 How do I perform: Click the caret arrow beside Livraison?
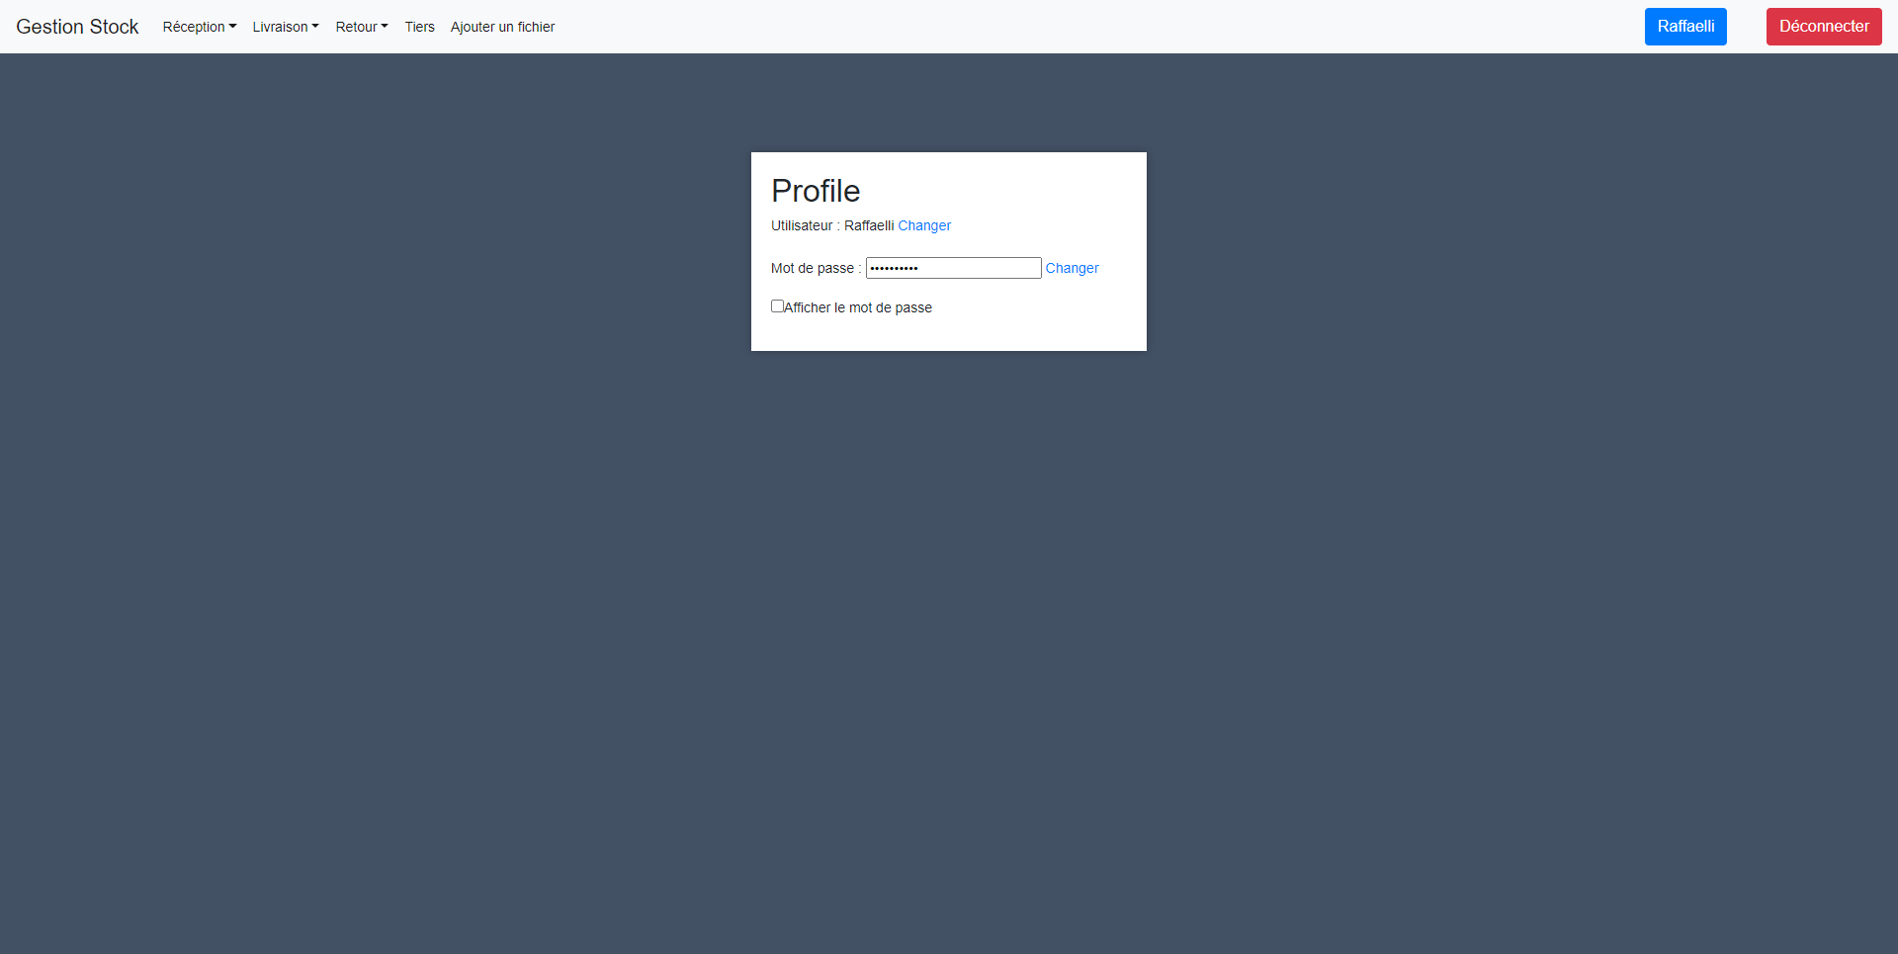coord(315,27)
